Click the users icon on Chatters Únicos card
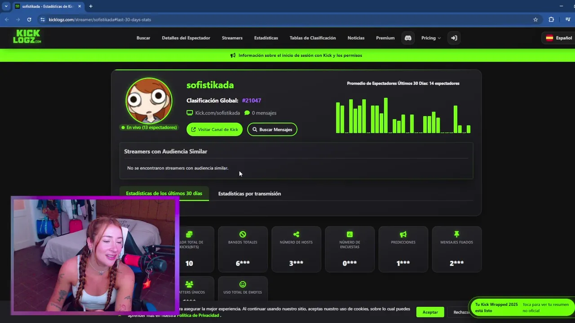575x323 pixels. [189, 284]
